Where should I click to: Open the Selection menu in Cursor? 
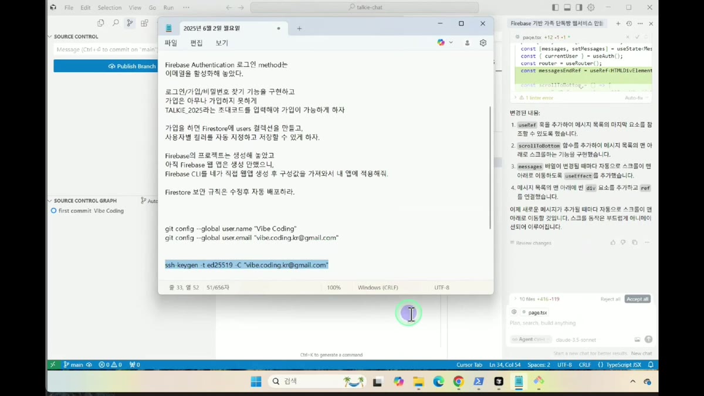[109, 8]
